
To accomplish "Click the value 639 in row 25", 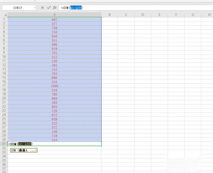I will 55,119.
